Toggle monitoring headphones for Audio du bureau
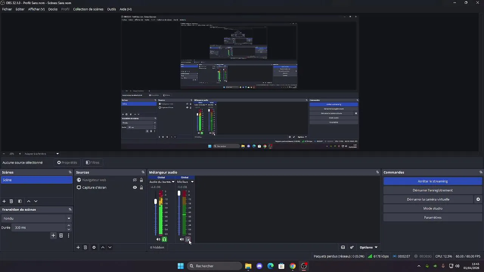Screen dimensions: 484x272 coord(164,239)
